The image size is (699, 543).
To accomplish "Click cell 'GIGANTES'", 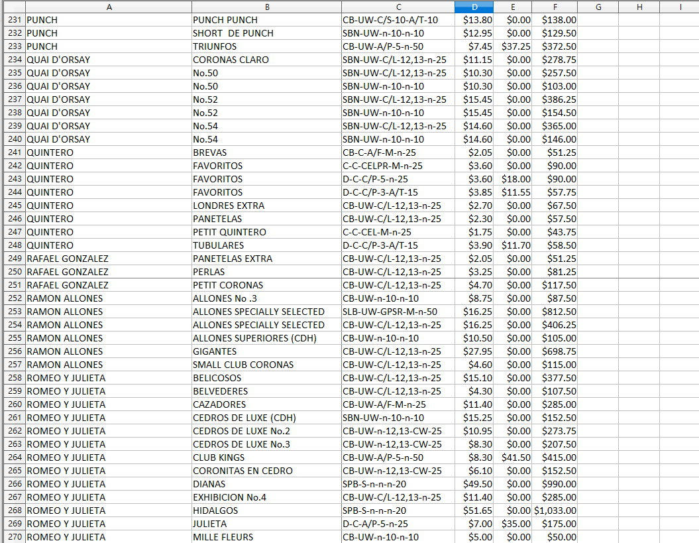I will [x=266, y=351].
